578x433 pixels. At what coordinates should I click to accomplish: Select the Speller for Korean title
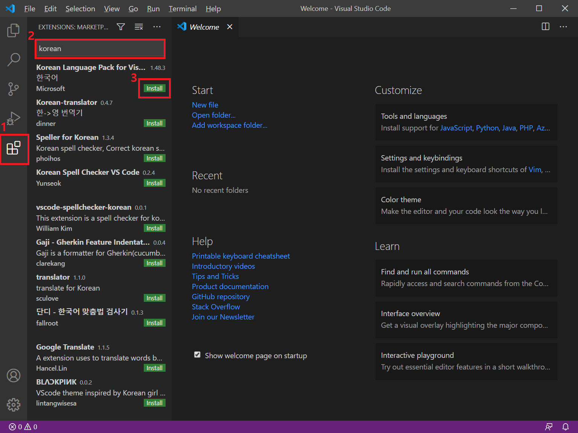tap(67, 137)
